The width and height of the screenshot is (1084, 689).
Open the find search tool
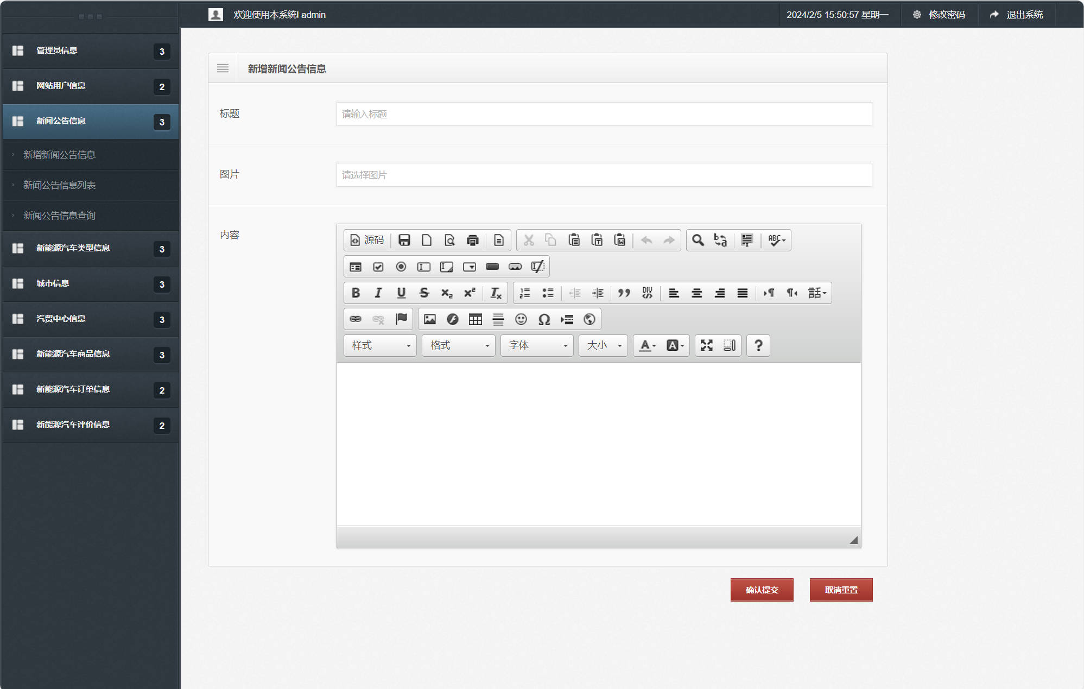click(x=698, y=240)
